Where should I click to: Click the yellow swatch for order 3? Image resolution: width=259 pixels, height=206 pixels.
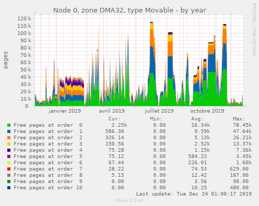click(9, 144)
